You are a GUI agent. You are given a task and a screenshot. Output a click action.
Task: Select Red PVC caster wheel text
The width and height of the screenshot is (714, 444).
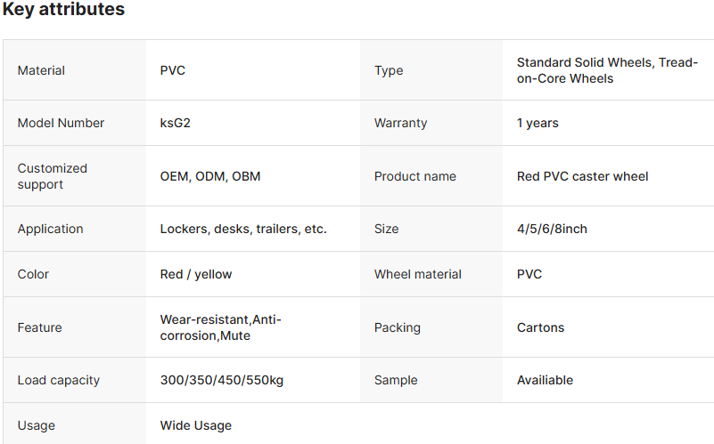click(582, 176)
